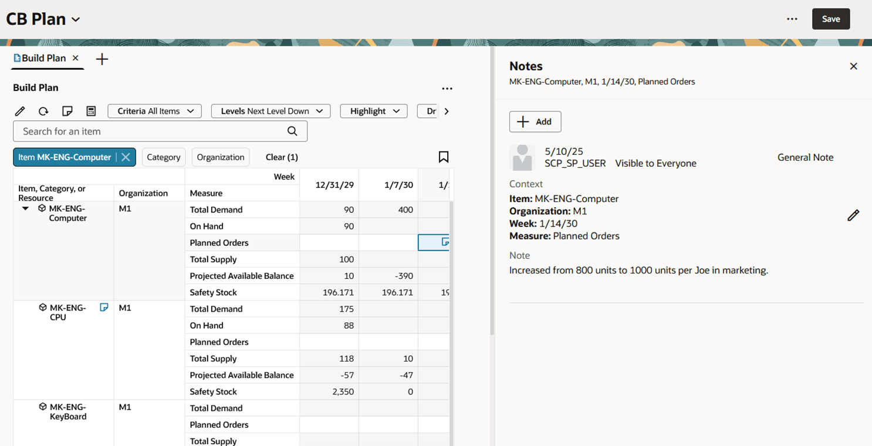The height and width of the screenshot is (446, 872).
Task: Click the 88 On Hand cell
Action: 329,325
